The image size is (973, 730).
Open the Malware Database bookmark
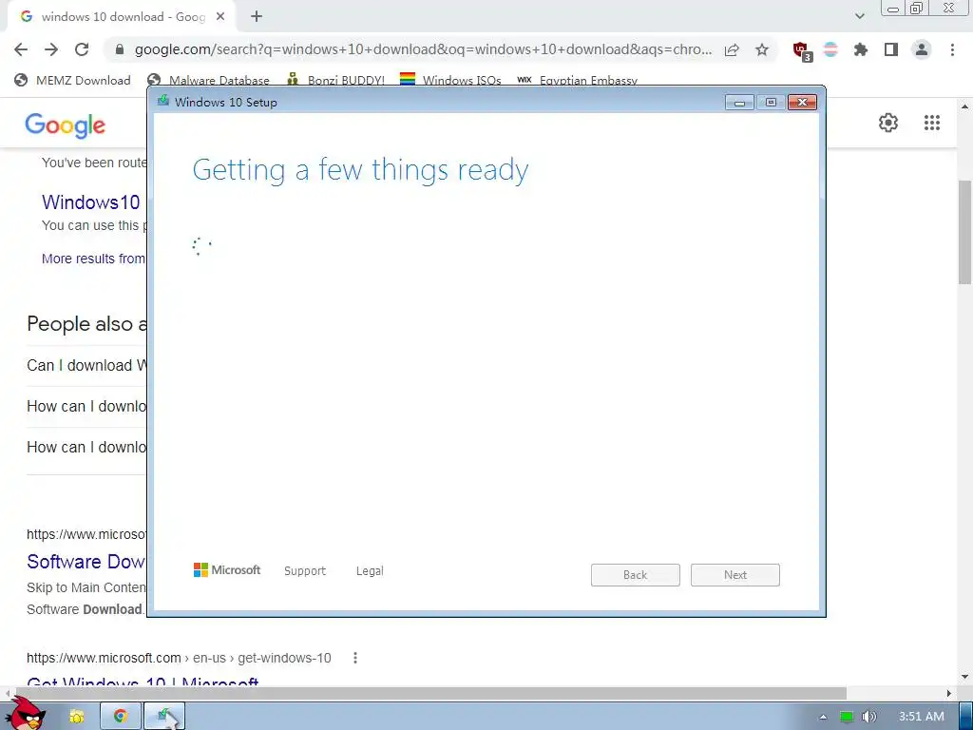click(x=208, y=80)
